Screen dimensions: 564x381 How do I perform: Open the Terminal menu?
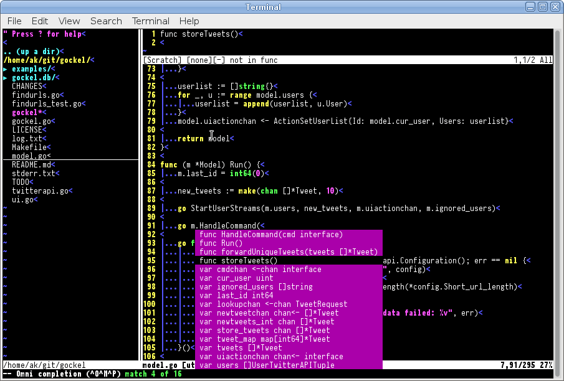151,21
